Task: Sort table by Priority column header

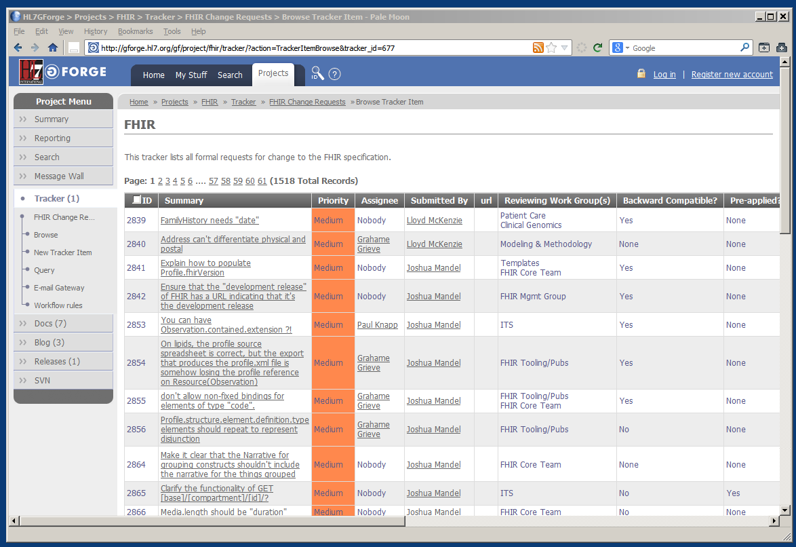Action: (333, 200)
